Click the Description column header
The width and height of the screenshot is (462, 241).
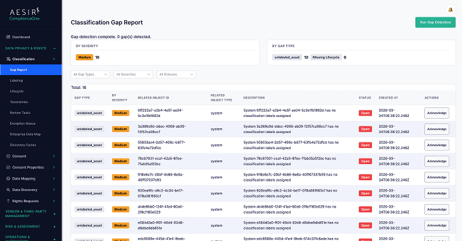[254, 98]
